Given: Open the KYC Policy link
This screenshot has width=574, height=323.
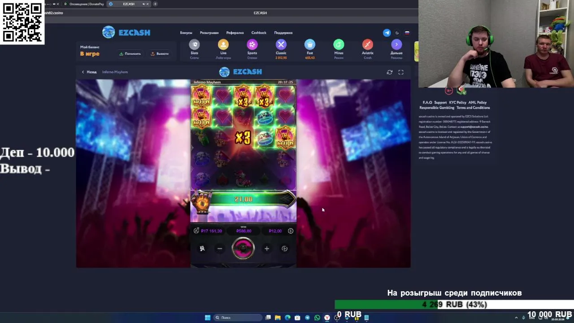Looking at the screenshot, I should (x=458, y=102).
